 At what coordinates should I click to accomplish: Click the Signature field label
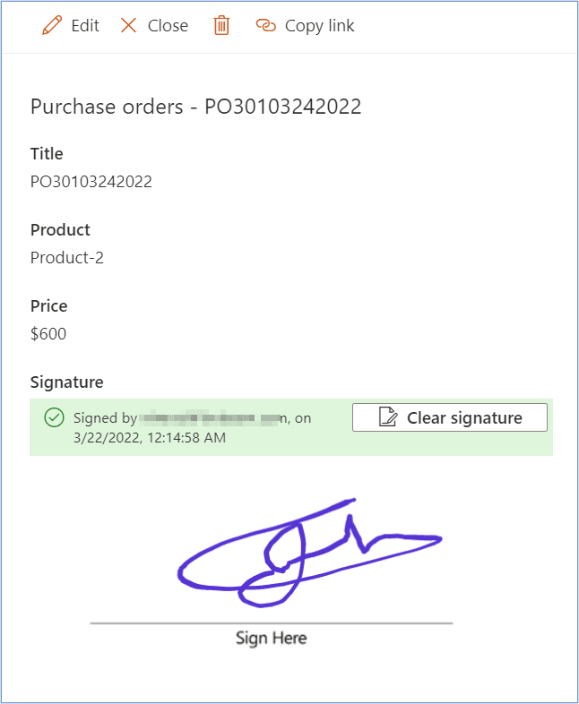(67, 382)
